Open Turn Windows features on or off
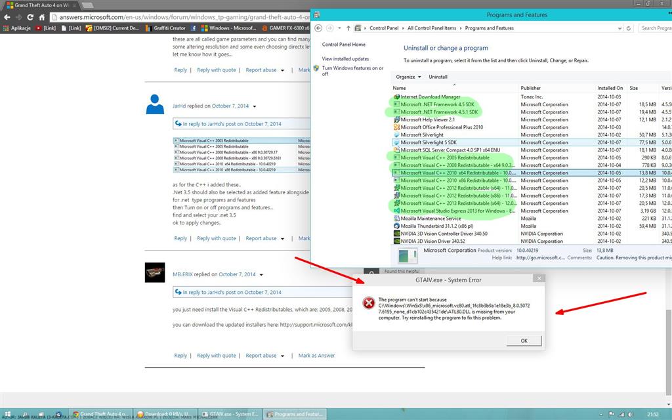Image resolution: width=672 pixels, height=420 pixels. 352,71
